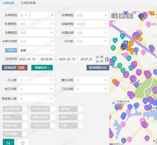Screen dimensions: 157x145
Task: Open the 全部 dropdown beside the highlighted label
Action: (36, 50)
